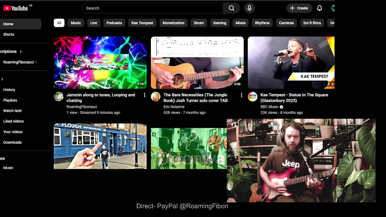
Task: Open Bare Necessities video options menu
Action: coord(241,95)
